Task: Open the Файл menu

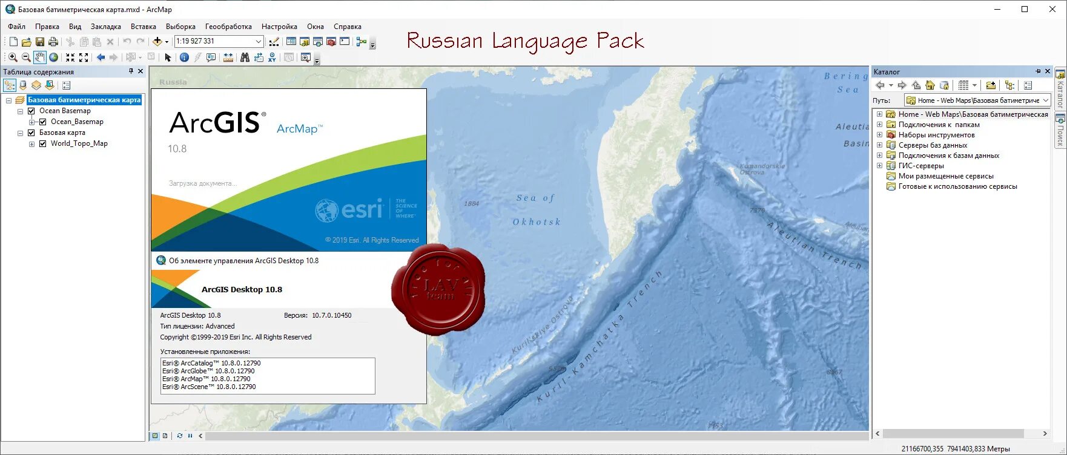Action: [x=16, y=27]
